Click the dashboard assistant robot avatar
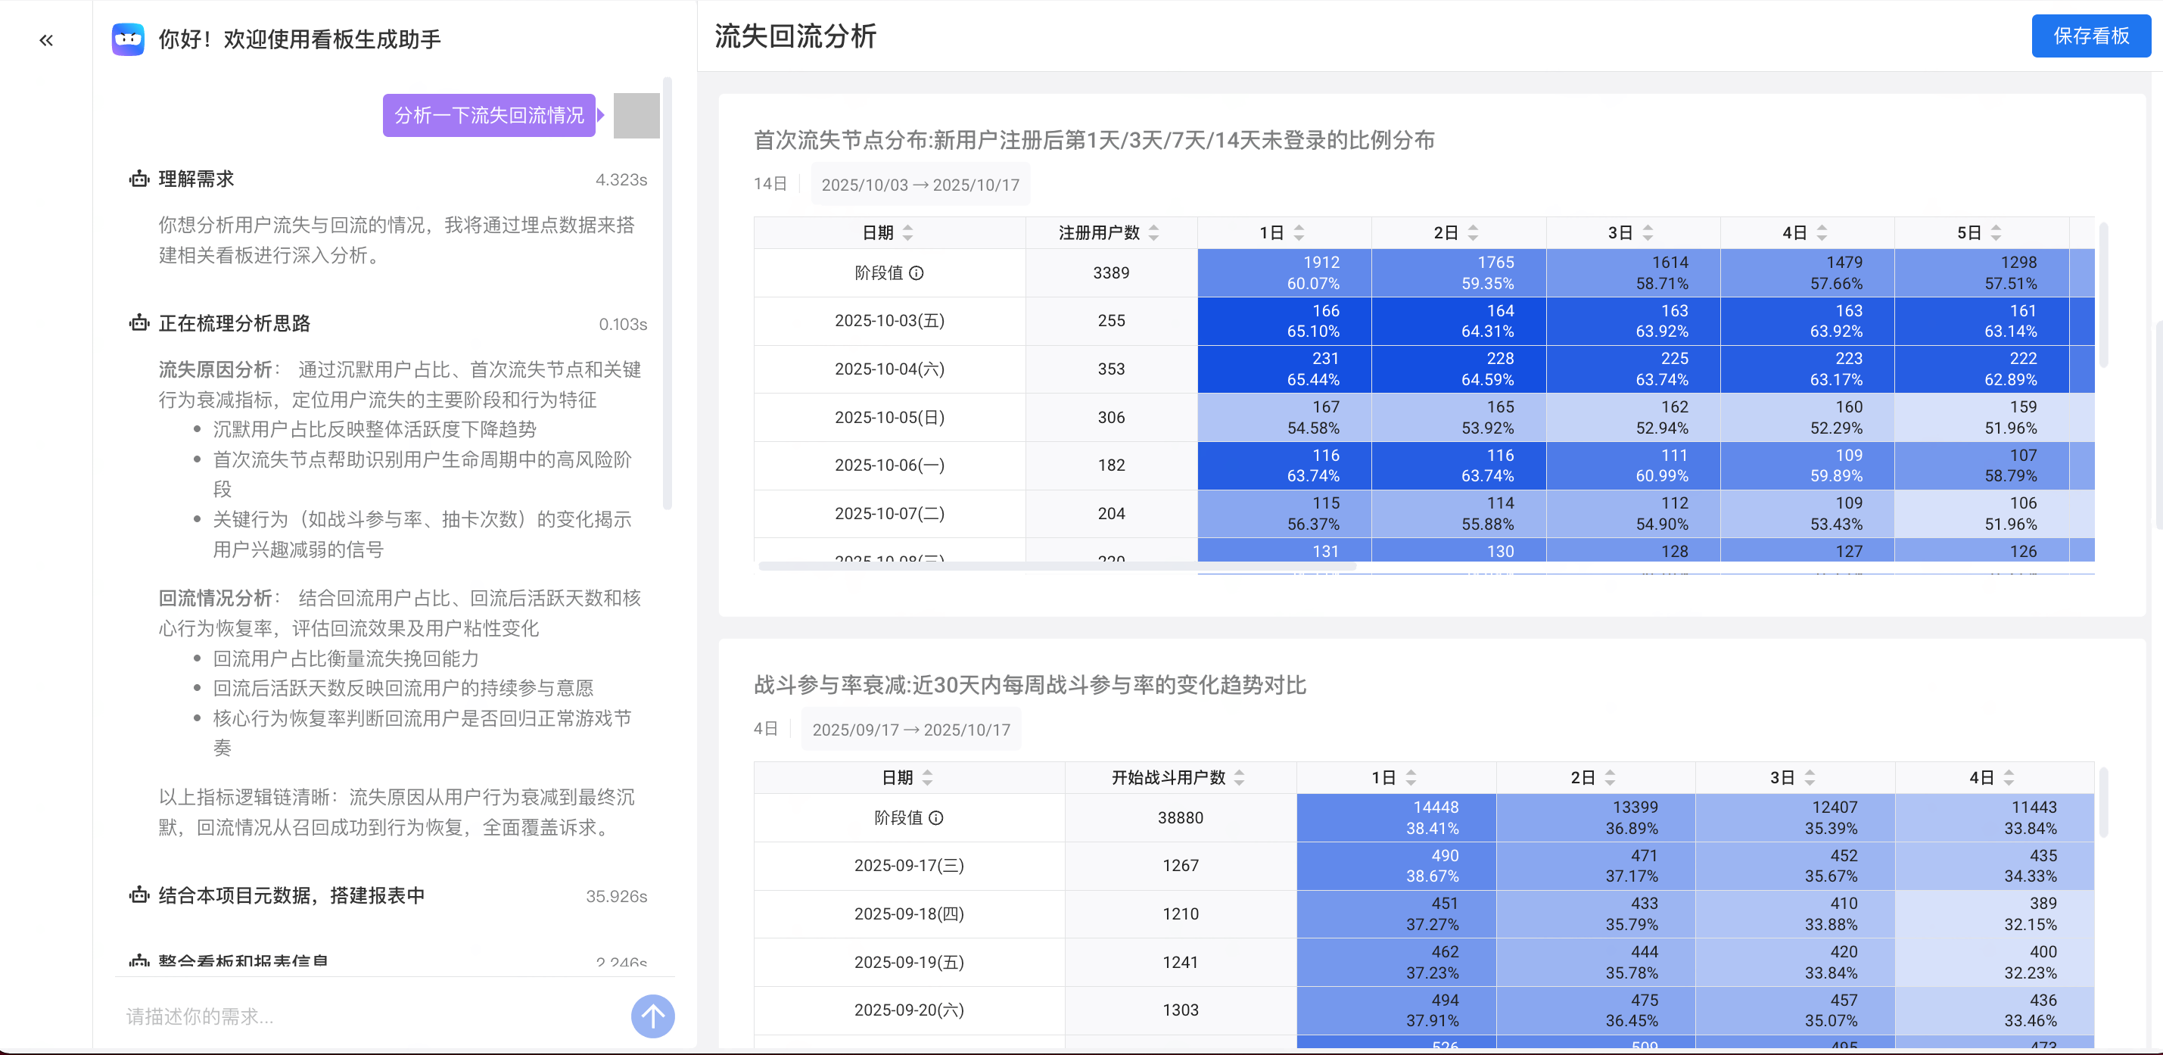2163x1055 pixels. tap(128, 39)
